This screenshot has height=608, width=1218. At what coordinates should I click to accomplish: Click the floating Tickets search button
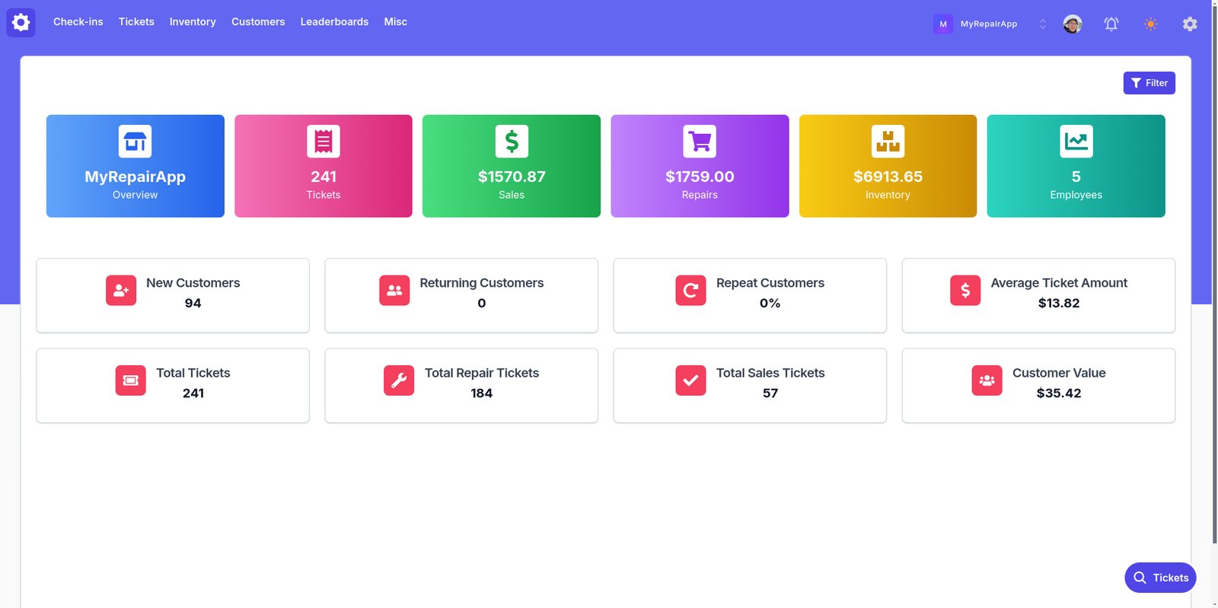coord(1159,578)
